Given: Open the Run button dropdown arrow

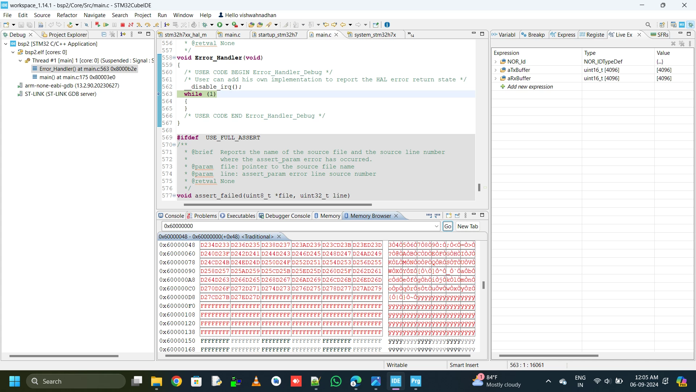Looking at the screenshot, I should click(x=227, y=25).
